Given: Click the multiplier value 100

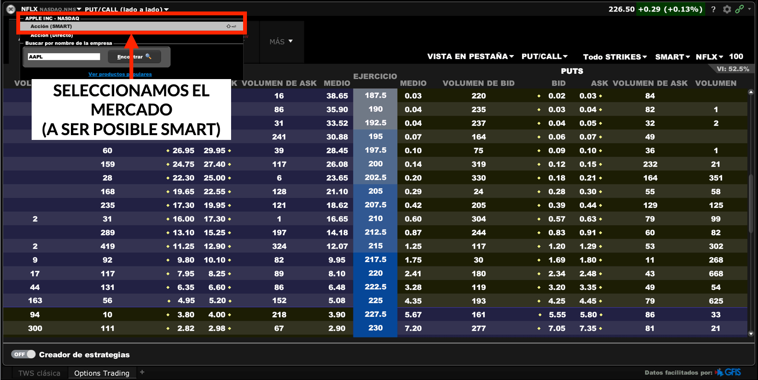Looking at the screenshot, I should pyautogui.click(x=736, y=57).
